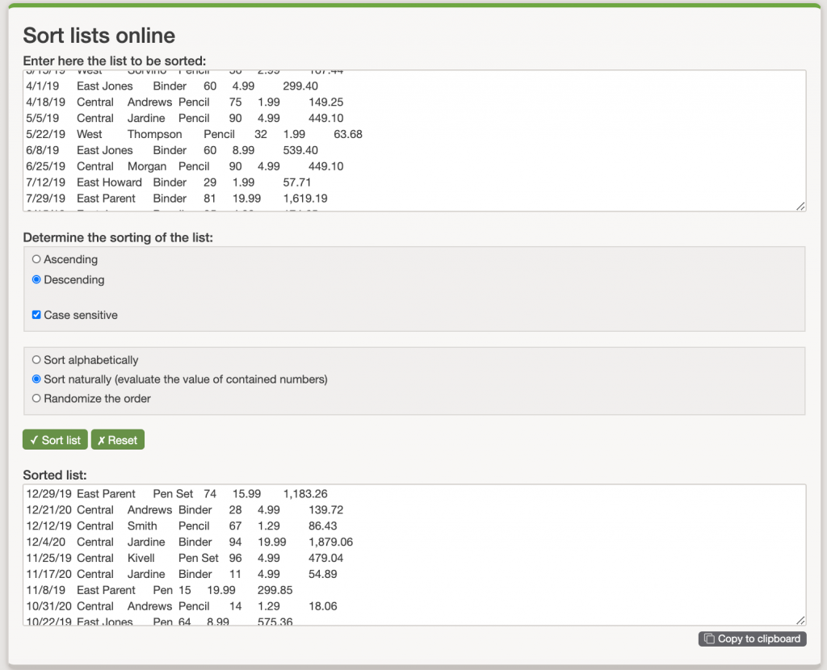827x670 pixels.
Task: Click the Sort lists online heading
Action: click(99, 36)
